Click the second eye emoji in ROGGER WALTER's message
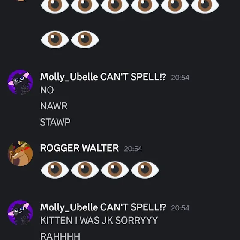The height and width of the screenshot is (240, 240). [x=85, y=170]
